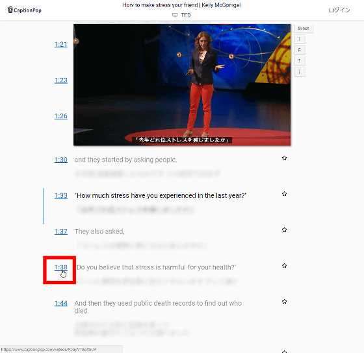The image size is (364, 353).
Task: Jump to timestamp 1:33
Action: pos(61,195)
